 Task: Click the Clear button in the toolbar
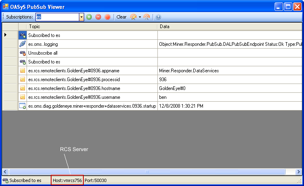click(121, 17)
